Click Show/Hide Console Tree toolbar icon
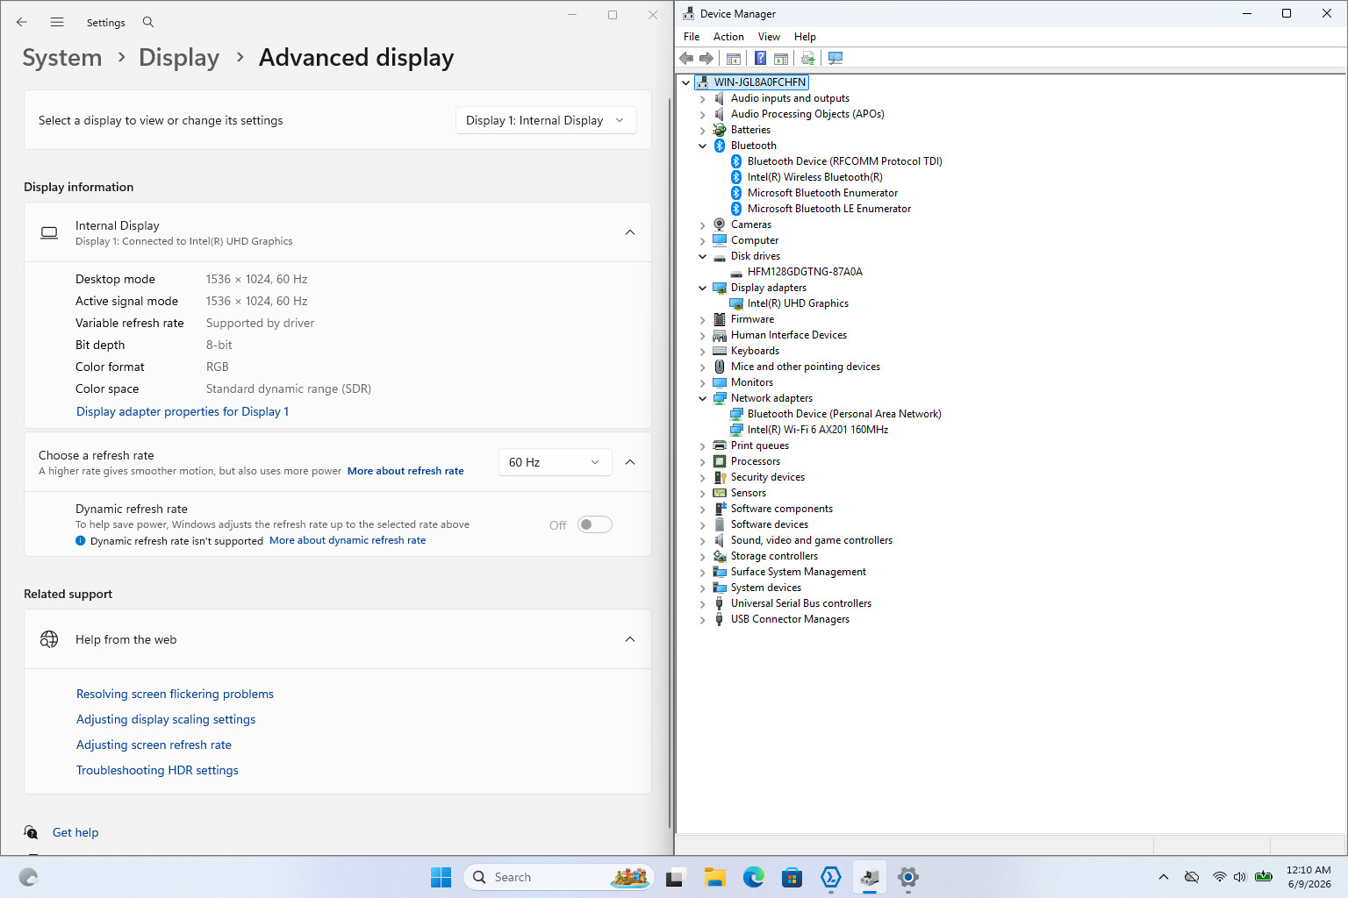This screenshot has height=898, width=1348. pos(734,58)
